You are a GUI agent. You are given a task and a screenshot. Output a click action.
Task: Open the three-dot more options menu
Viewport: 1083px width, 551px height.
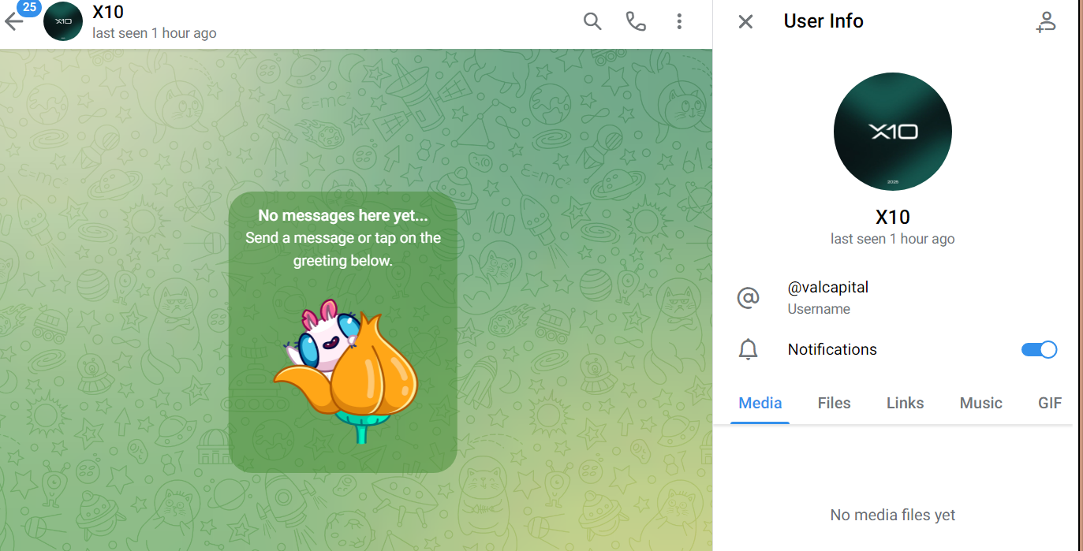click(x=678, y=21)
